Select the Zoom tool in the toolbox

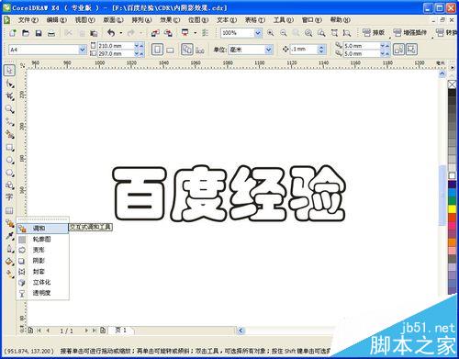[9, 109]
